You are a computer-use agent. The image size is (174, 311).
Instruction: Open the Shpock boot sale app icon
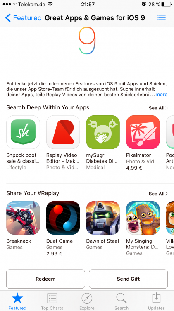click(23, 132)
